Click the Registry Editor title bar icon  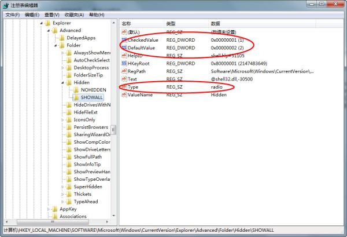(6, 5)
